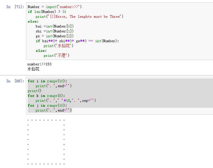213x168 pixels.
Task: Click output text 'number:>>153'
Action: tap(39, 64)
